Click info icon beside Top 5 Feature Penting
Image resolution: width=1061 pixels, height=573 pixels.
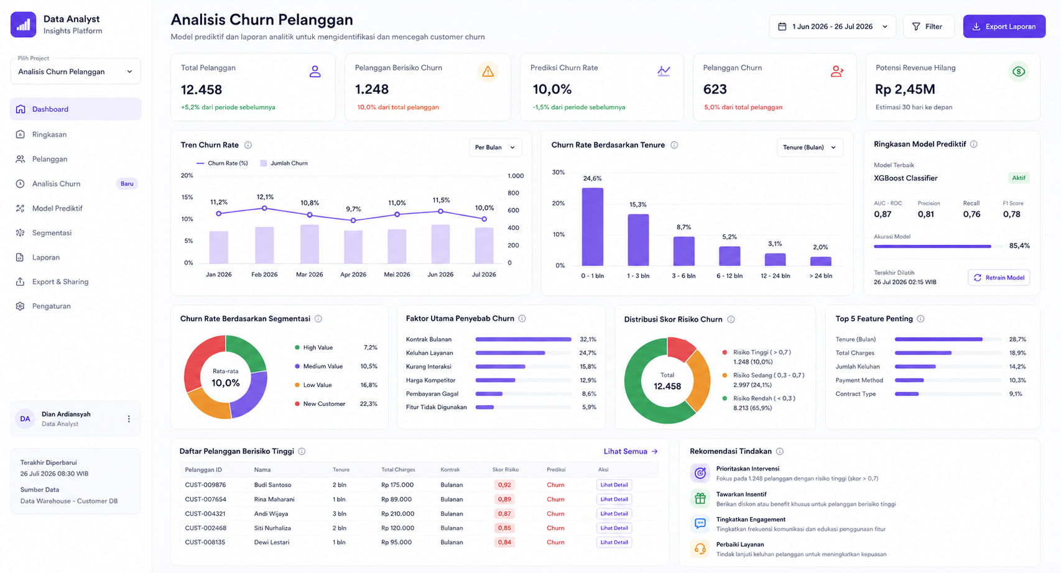coord(921,319)
